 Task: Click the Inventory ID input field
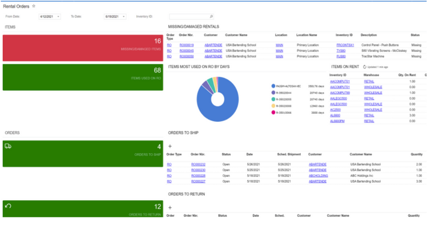click(x=191, y=16)
